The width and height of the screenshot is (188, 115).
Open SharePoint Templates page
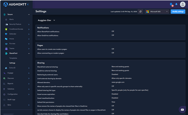coord(13,58)
